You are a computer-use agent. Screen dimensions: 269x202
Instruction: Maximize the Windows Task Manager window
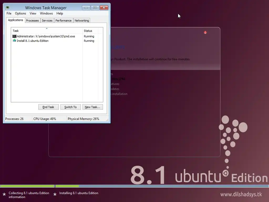95,8
